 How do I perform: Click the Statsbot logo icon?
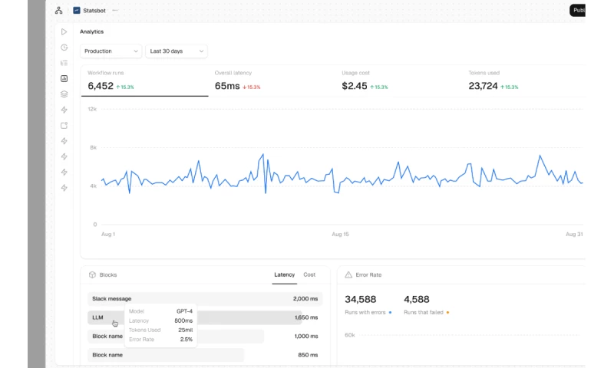click(77, 11)
